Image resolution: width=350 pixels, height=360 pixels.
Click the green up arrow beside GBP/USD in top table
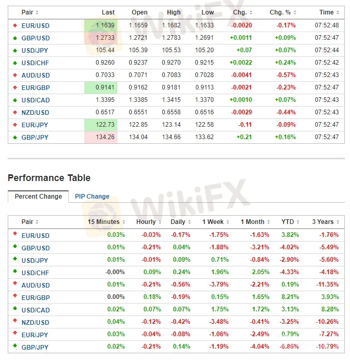[14, 38]
